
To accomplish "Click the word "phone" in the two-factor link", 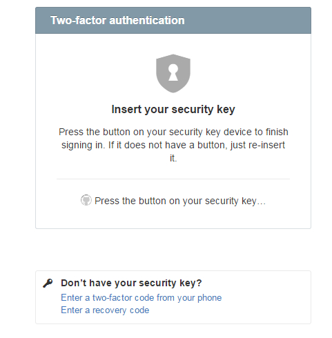I will click(209, 298).
